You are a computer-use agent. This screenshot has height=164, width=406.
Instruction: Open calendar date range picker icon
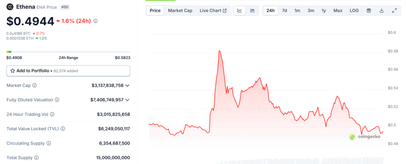pyautogui.click(x=369, y=11)
